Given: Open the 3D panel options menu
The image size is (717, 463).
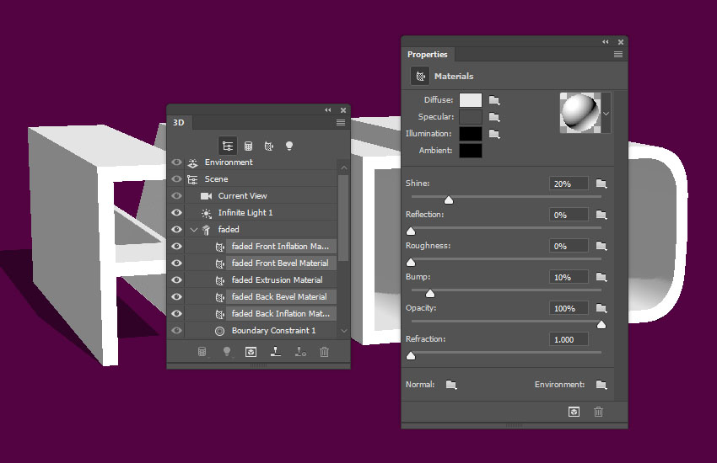Looking at the screenshot, I should (341, 123).
